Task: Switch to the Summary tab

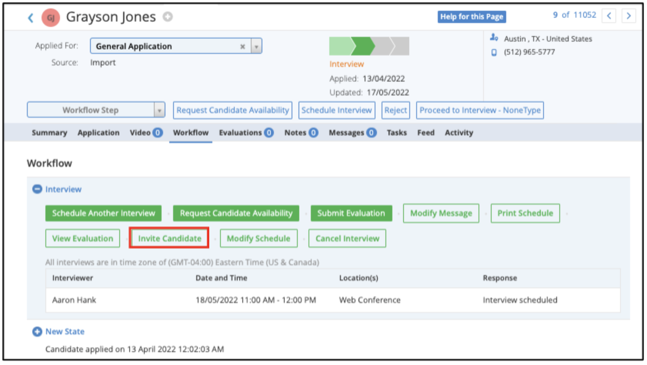Action: [x=49, y=132]
